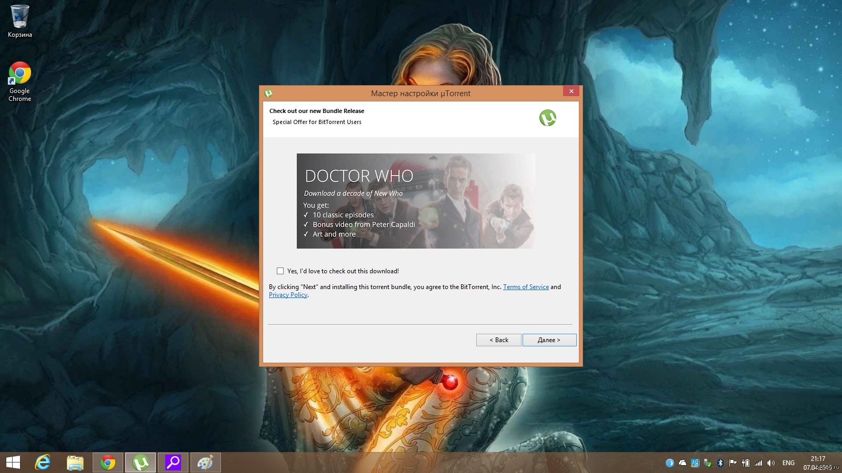
Task: Open the Privacy Policy link
Action: tap(288, 295)
